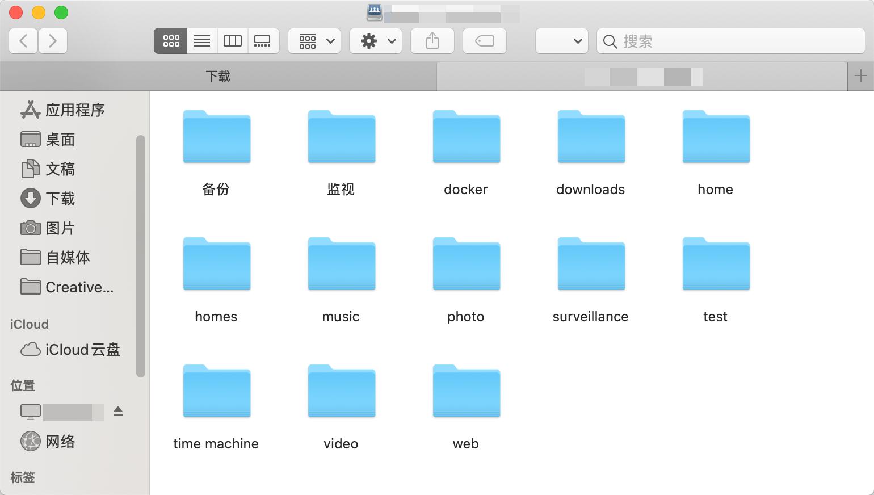Open 应用程序 in the sidebar
The height and width of the screenshot is (495, 874).
pyautogui.click(x=74, y=110)
